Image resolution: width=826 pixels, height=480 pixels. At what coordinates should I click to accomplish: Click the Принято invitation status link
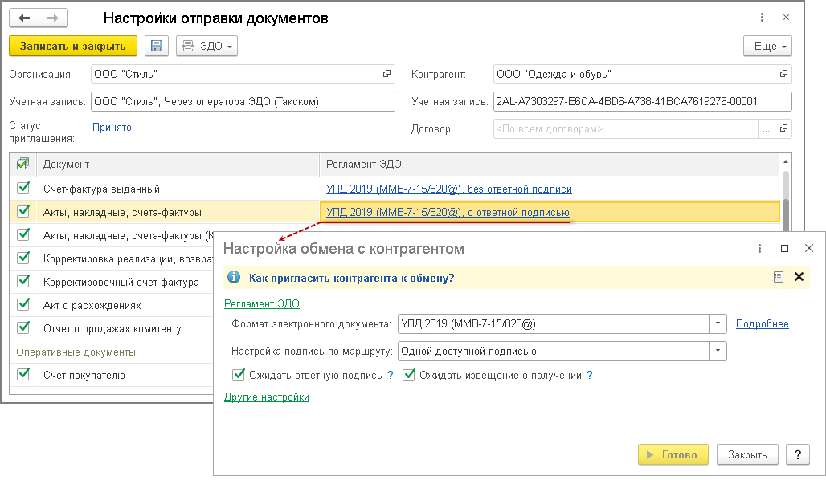pos(112,127)
